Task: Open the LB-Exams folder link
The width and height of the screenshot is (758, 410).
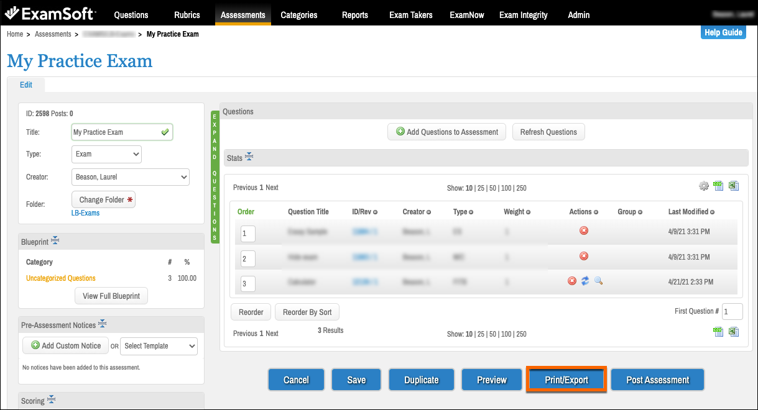Action: click(85, 213)
